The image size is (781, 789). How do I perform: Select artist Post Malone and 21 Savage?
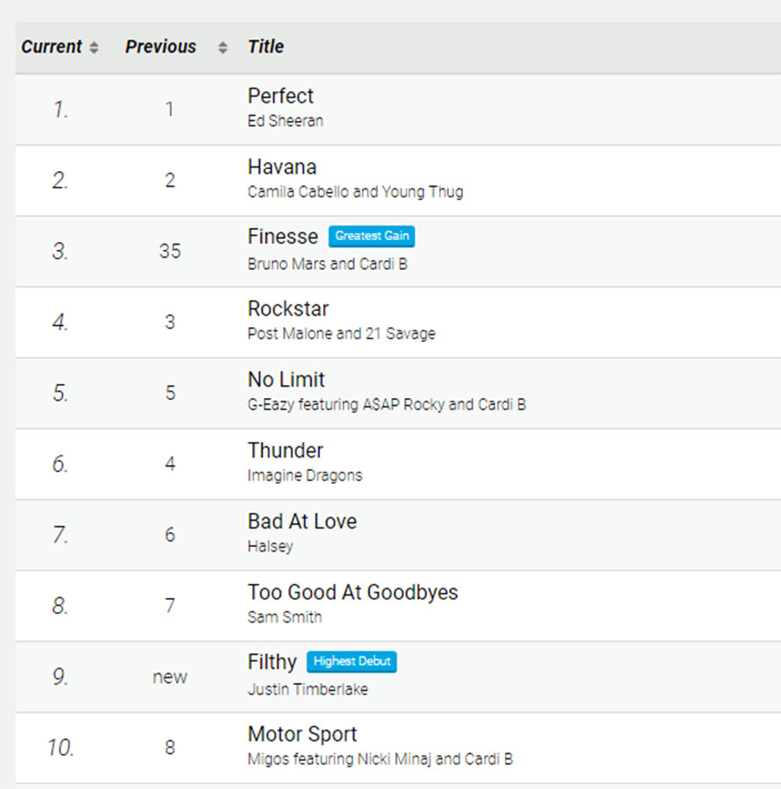coord(341,334)
